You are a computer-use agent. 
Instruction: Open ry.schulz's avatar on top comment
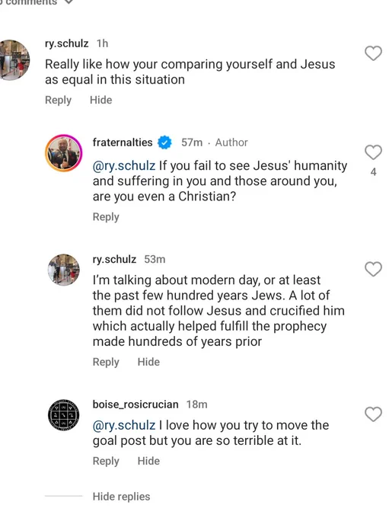pyautogui.click(x=13, y=59)
